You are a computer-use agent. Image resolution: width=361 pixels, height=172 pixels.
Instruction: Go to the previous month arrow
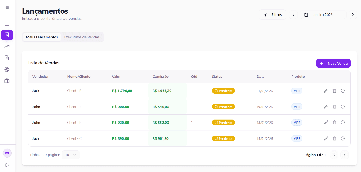293,15
